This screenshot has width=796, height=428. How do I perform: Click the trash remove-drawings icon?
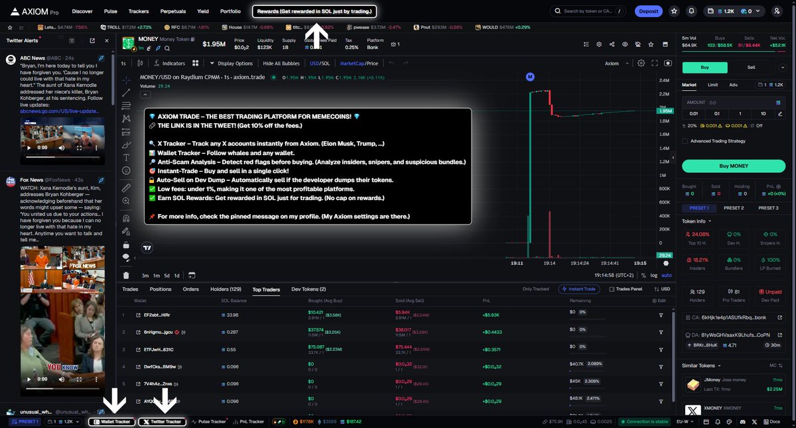[x=126, y=275]
